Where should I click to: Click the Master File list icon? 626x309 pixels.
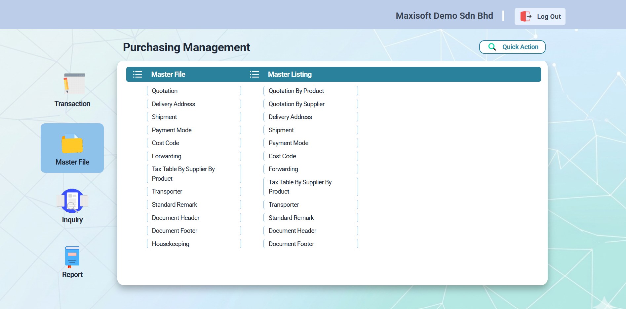point(137,74)
